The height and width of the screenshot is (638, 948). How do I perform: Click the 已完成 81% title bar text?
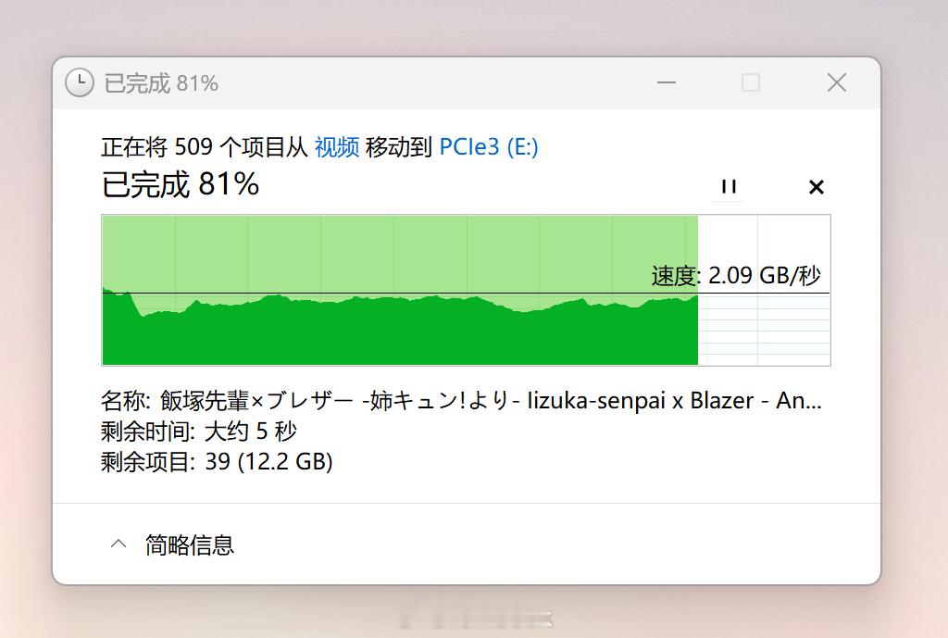(161, 83)
